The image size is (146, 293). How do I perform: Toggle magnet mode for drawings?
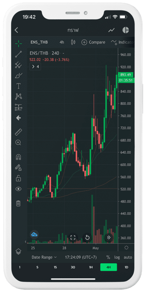point(18,157)
